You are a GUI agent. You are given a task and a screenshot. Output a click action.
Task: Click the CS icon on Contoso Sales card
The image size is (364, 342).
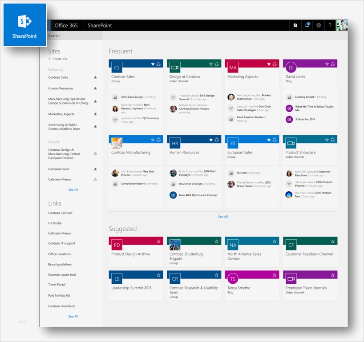(x=117, y=68)
